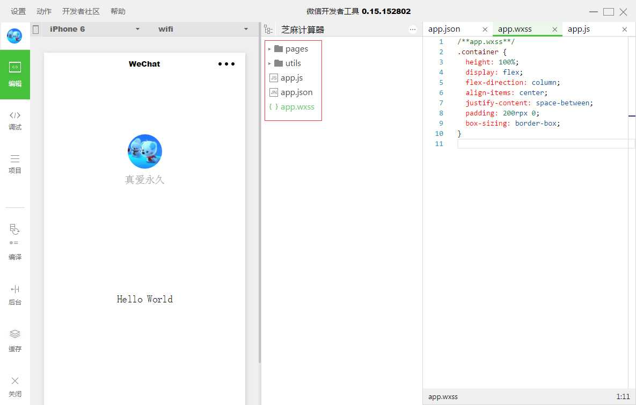Open app.json in the file tree
Viewport: 636px width, 405px height.
(x=296, y=92)
